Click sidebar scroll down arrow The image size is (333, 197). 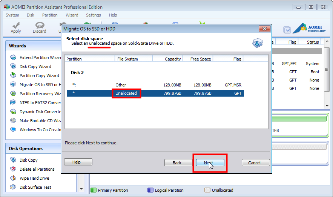pyautogui.click(x=81, y=189)
